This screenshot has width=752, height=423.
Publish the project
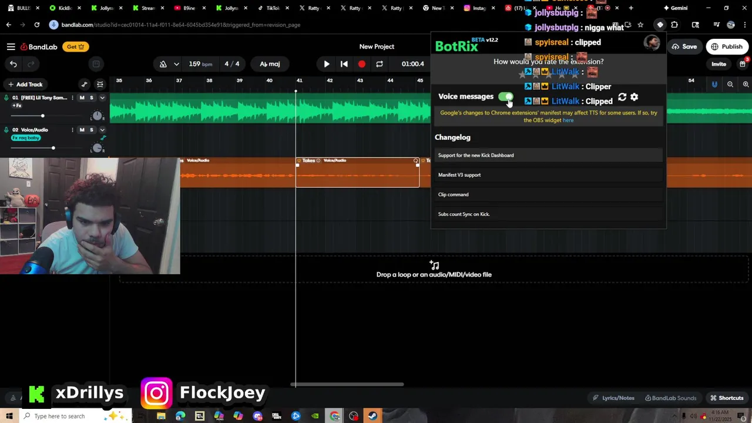(727, 46)
